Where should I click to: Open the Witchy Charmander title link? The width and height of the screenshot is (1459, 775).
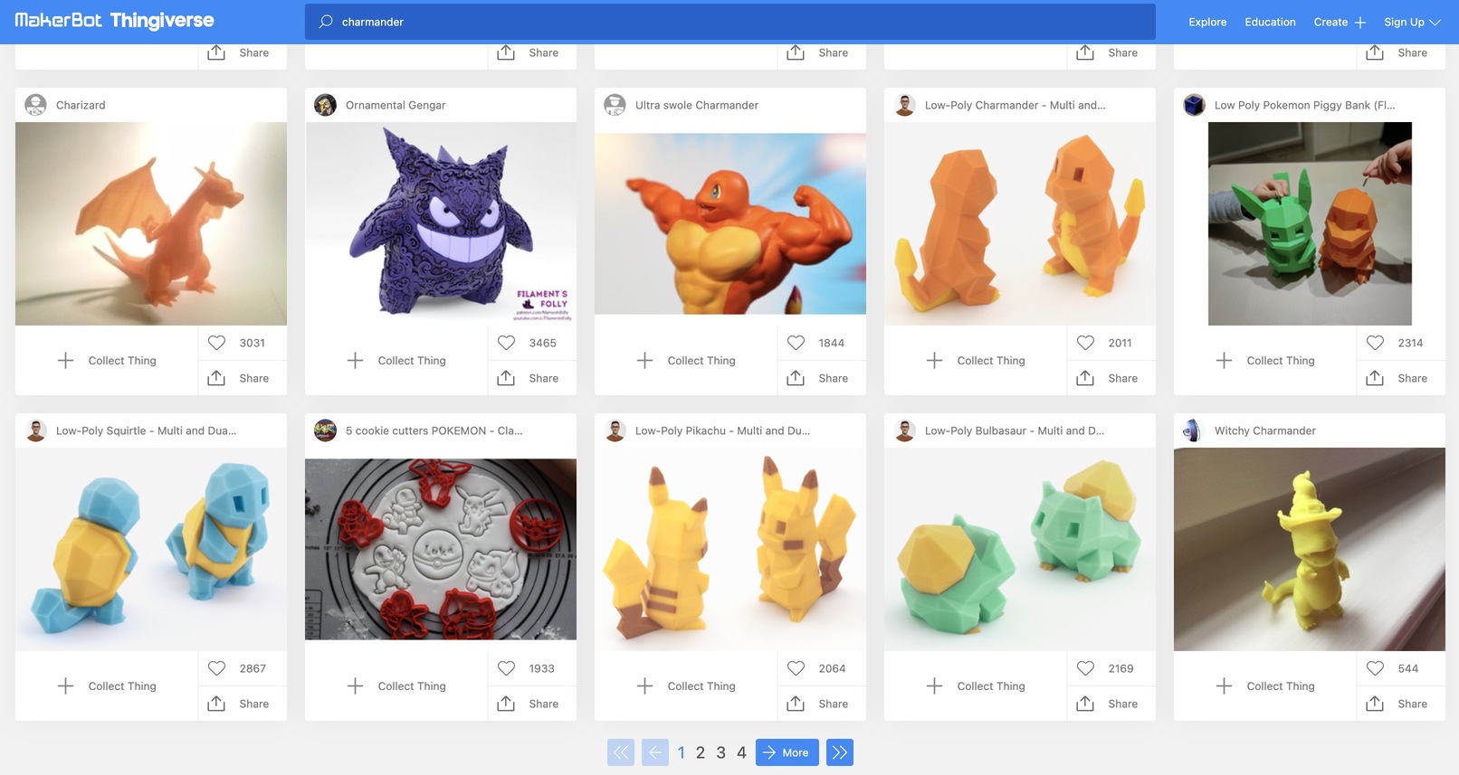point(1265,430)
